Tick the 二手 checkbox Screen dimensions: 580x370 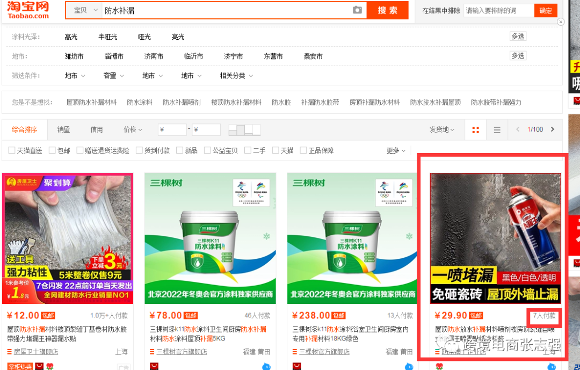click(x=248, y=150)
